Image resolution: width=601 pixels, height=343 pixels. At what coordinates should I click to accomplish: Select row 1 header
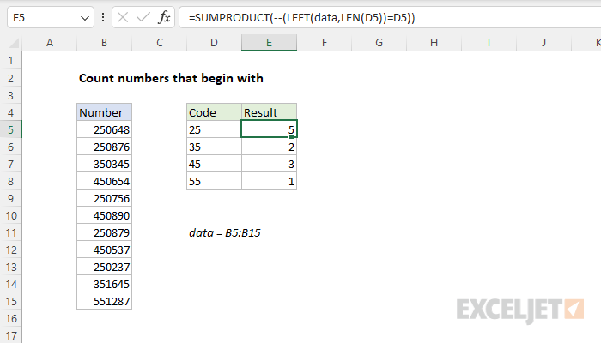pos(10,61)
